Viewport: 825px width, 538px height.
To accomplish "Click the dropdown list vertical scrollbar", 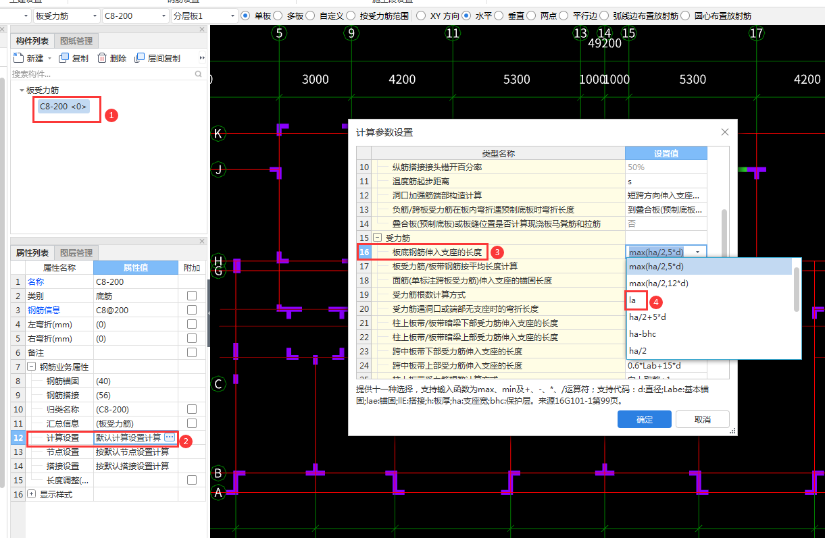I will pyautogui.click(x=797, y=289).
